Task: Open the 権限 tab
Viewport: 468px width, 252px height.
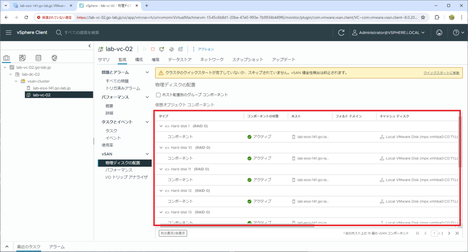Action: (155, 60)
